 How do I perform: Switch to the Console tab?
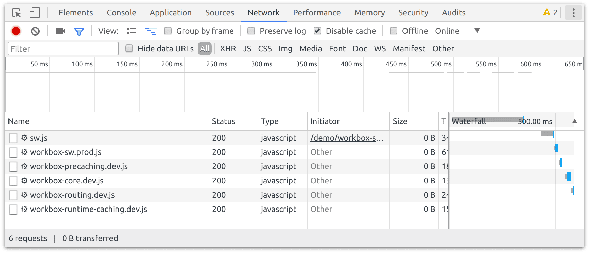[121, 13]
